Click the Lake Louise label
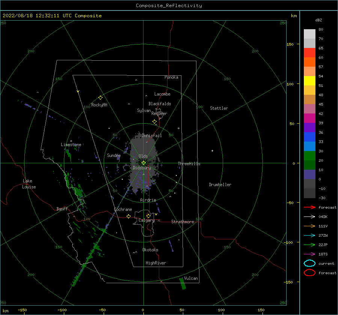338x315 pixels. tap(29, 184)
